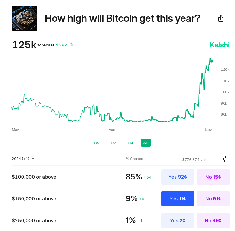Buy Yes 92¢ for $100,000 or above
Image resolution: width=235 pixels, height=231 pixels.
tap(177, 177)
